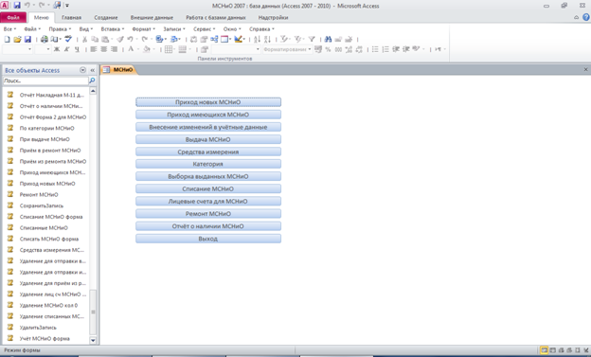Open the Вид dropdown menu
The height and width of the screenshot is (357, 591).
(86, 29)
